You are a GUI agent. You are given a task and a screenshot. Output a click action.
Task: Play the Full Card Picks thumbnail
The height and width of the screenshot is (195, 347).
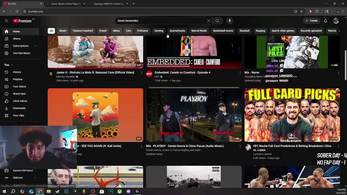(x=292, y=115)
